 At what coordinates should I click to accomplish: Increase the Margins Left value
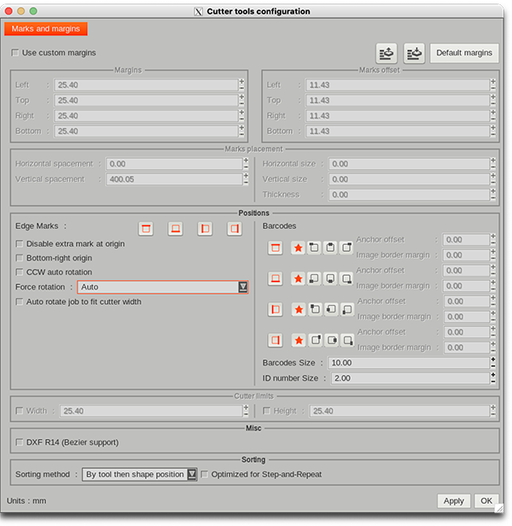pos(241,82)
